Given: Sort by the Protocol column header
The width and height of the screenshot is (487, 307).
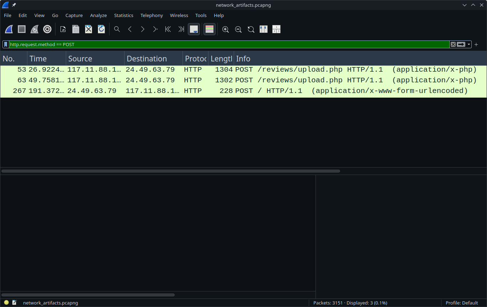Looking at the screenshot, I should pyautogui.click(x=196, y=59).
